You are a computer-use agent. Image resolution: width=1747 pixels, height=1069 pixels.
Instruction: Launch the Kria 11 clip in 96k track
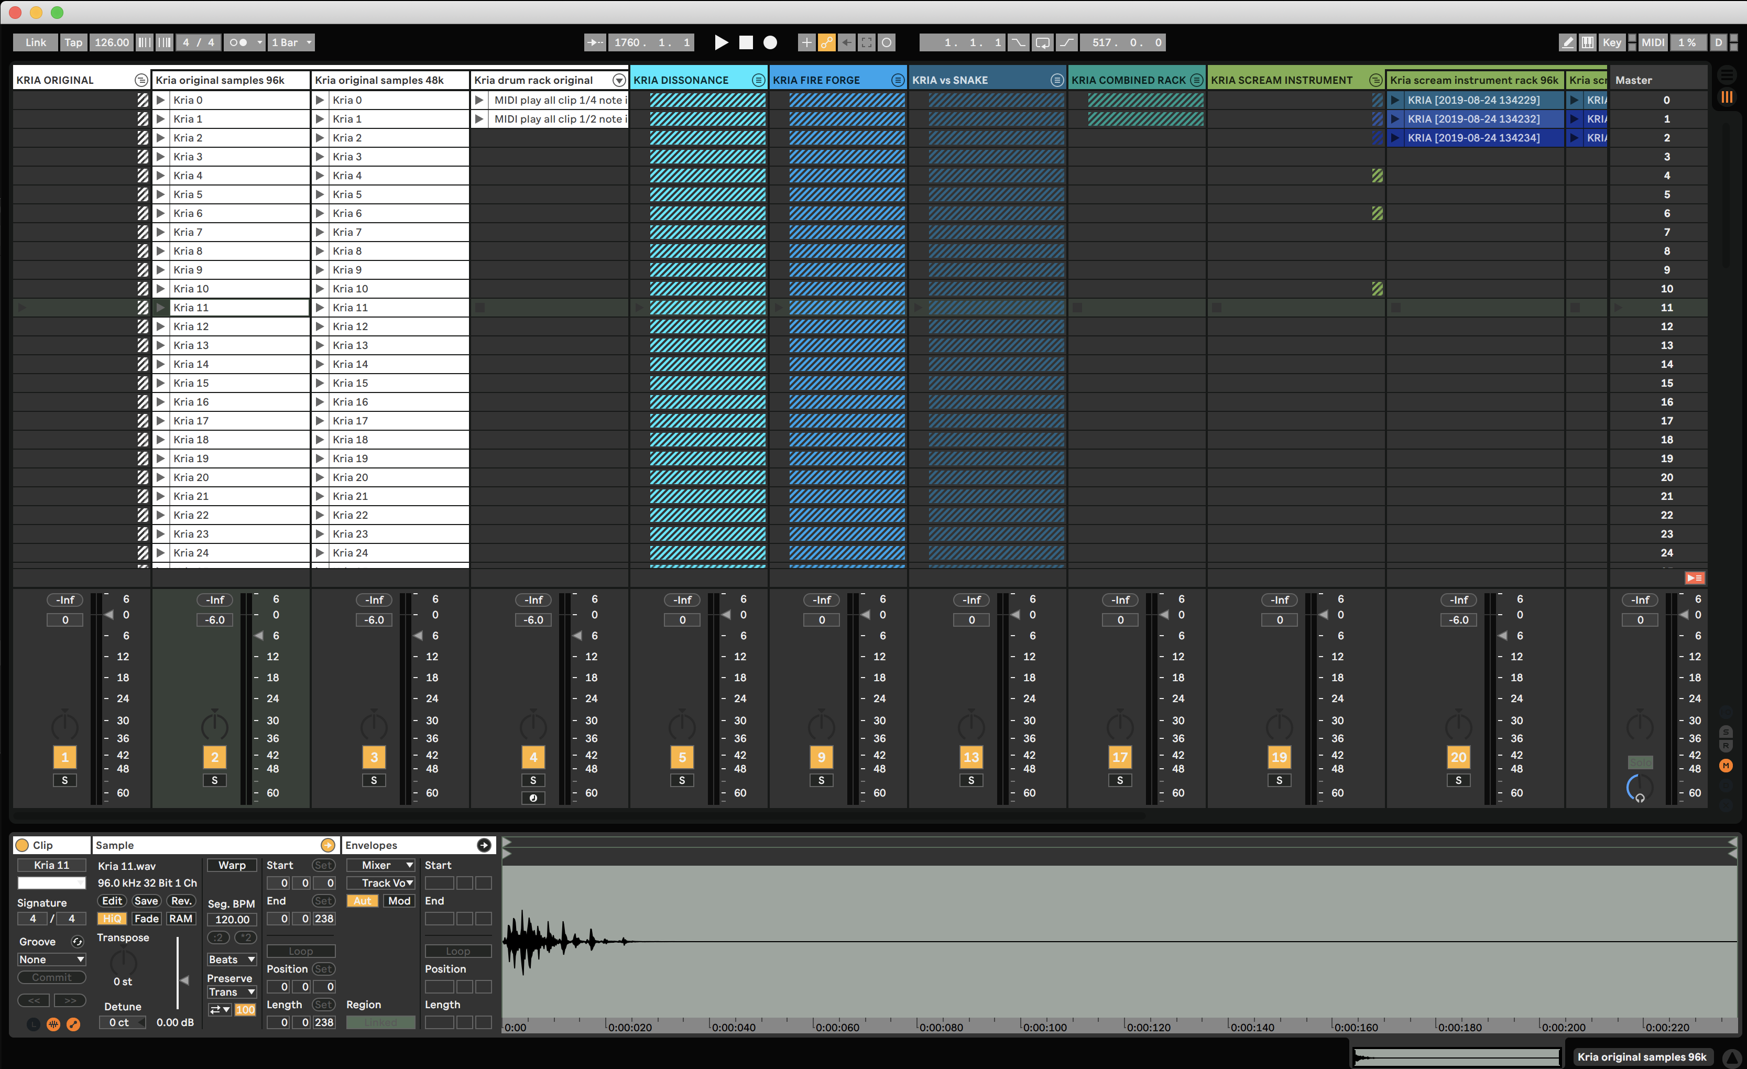[161, 308]
